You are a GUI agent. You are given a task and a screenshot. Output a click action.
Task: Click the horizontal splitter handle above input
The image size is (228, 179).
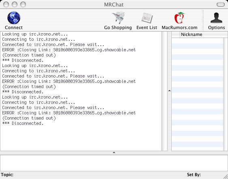click(114, 153)
